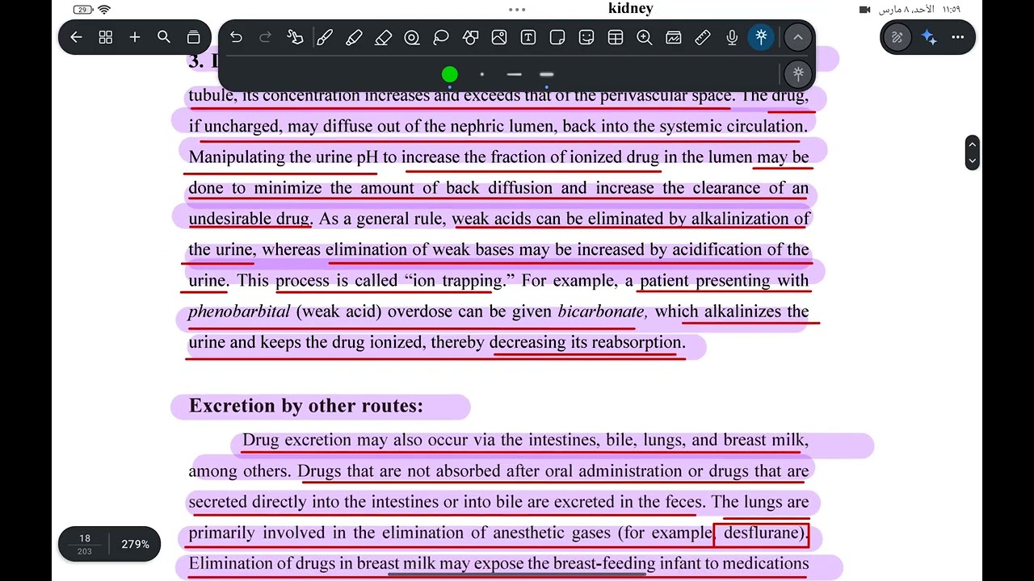Image resolution: width=1034 pixels, height=581 pixels.
Task: Undo the last stroke
Action: coord(236,37)
